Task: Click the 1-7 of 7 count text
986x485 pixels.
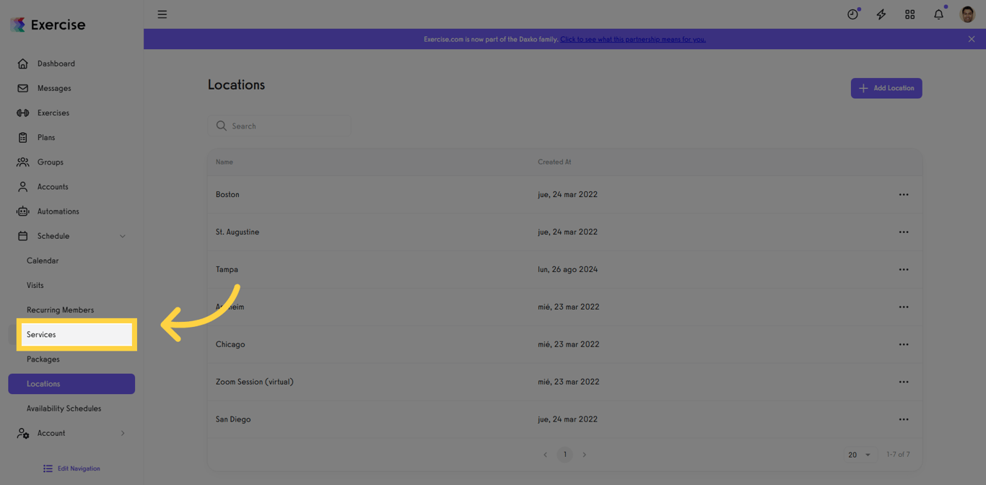Action: (x=898, y=455)
